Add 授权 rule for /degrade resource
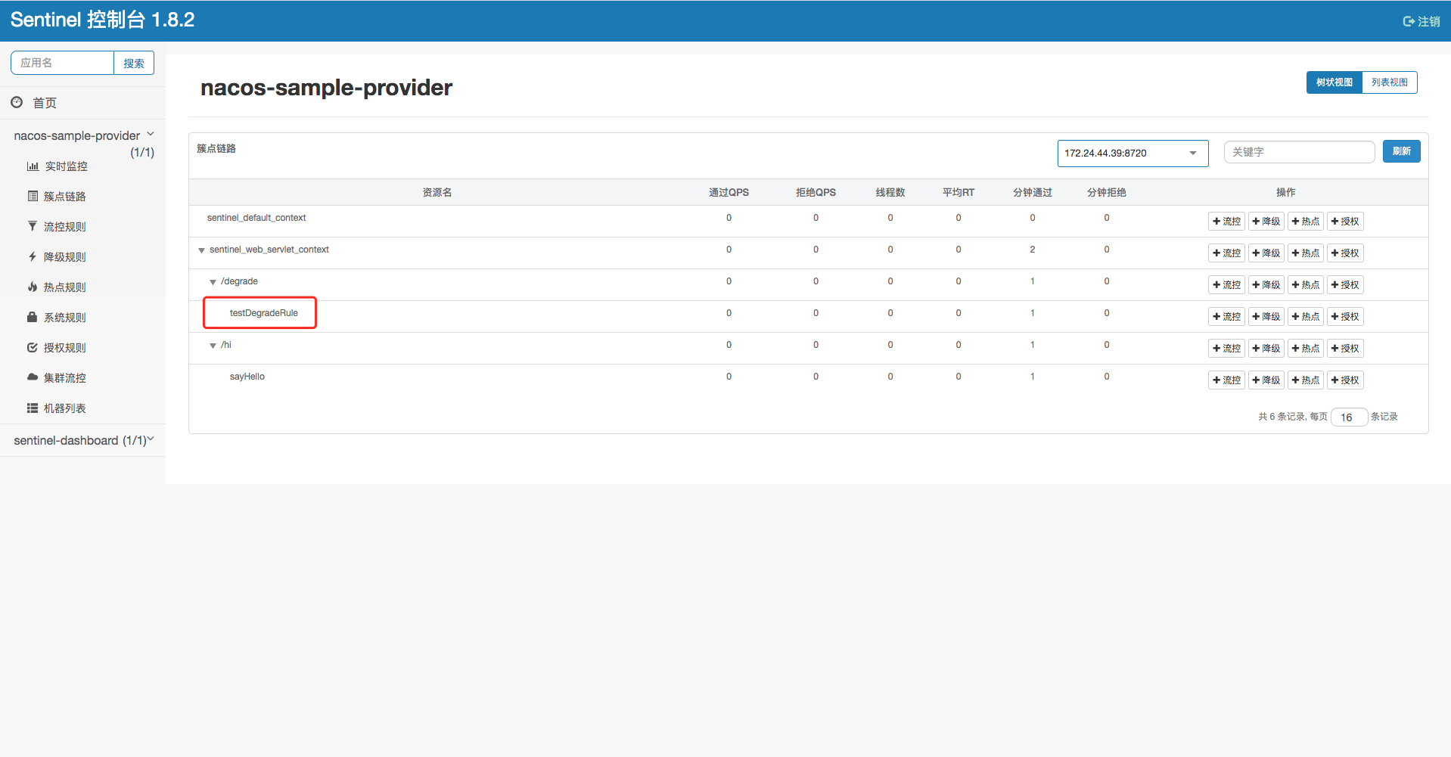 tap(1344, 285)
